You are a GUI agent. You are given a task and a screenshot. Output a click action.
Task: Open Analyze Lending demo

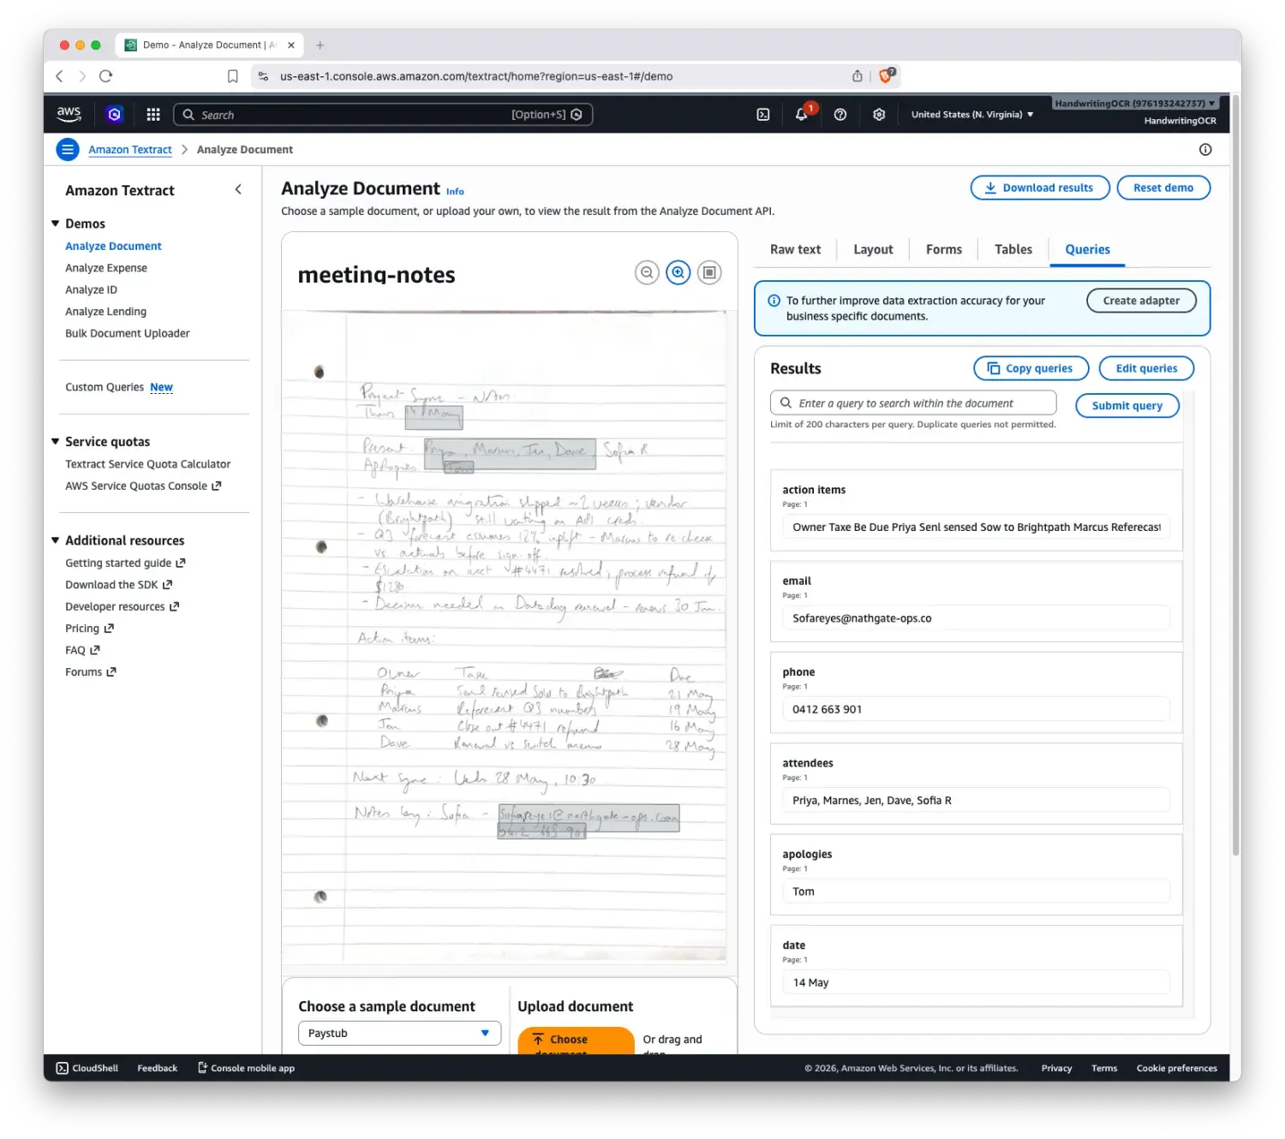pos(105,312)
